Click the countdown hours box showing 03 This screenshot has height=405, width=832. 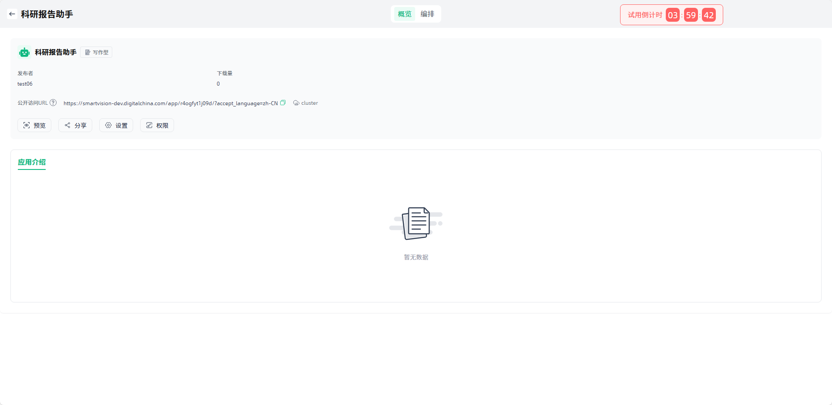click(672, 15)
